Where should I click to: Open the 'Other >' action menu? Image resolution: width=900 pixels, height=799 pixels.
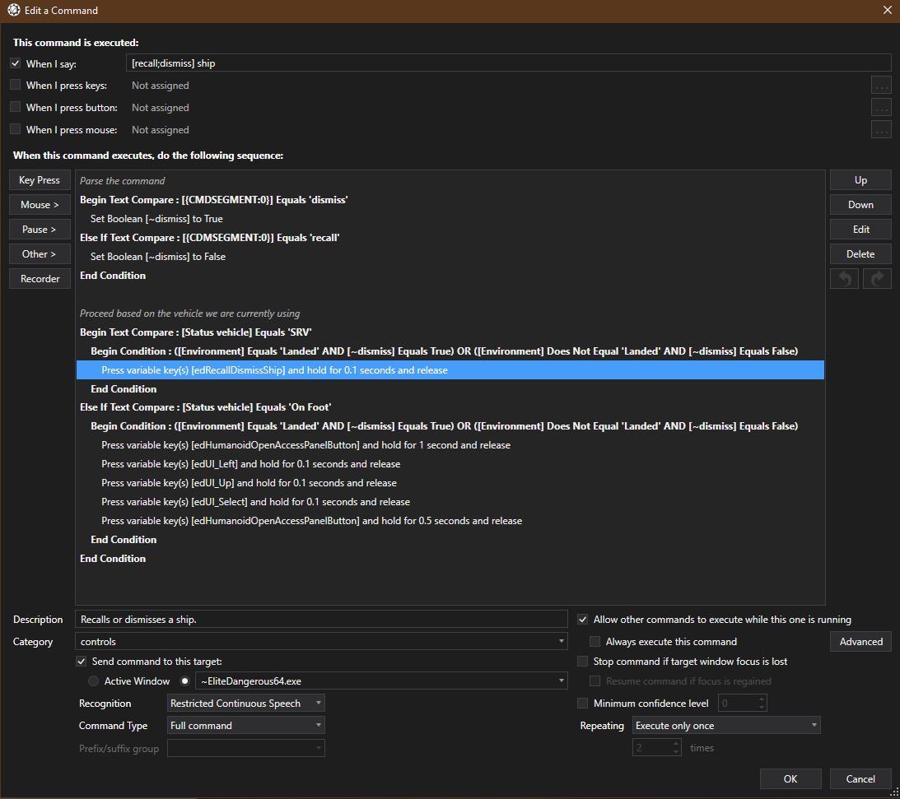click(40, 254)
